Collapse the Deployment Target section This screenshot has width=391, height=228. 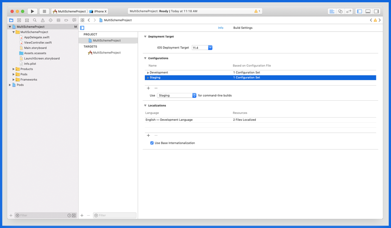point(145,37)
